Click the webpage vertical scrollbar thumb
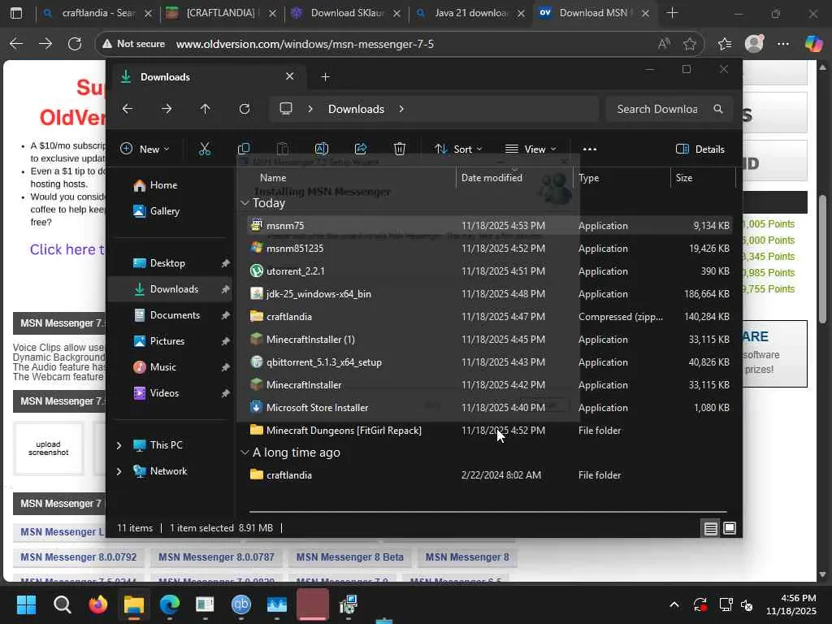Viewport: 832px width, 624px height. point(823,259)
